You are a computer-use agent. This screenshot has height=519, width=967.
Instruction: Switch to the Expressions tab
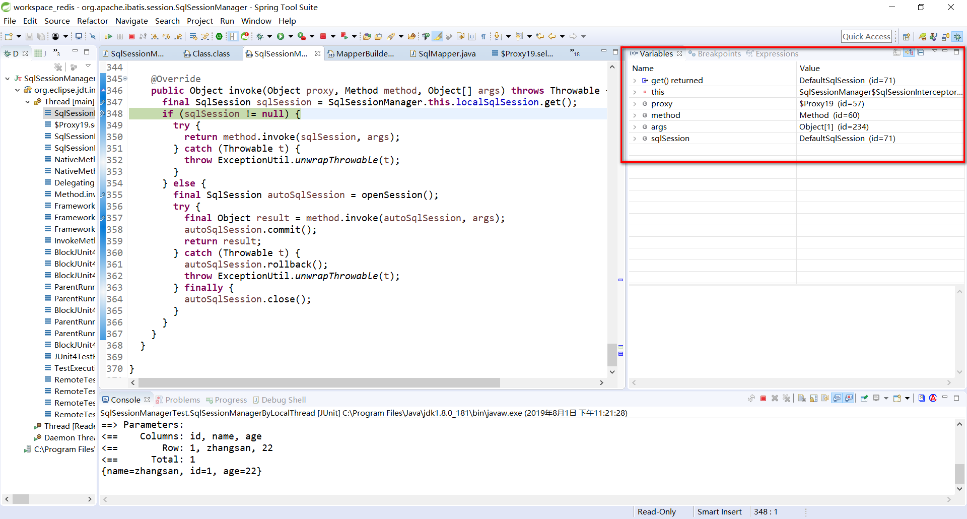(x=772, y=53)
